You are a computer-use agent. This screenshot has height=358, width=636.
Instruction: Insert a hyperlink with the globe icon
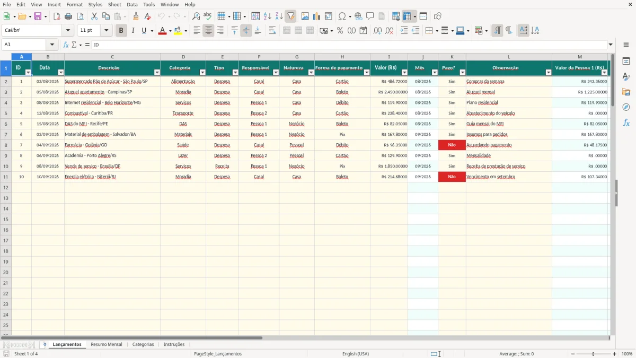click(x=358, y=16)
